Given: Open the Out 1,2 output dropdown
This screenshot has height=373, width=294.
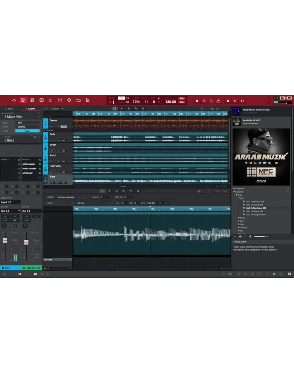Looking at the screenshot, I should (10, 211).
